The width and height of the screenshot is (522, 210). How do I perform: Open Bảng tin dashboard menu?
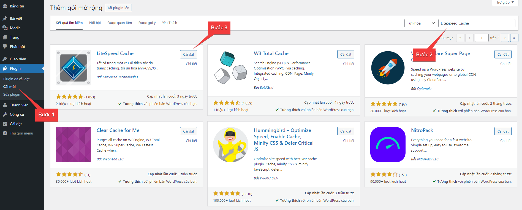coord(17,6)
